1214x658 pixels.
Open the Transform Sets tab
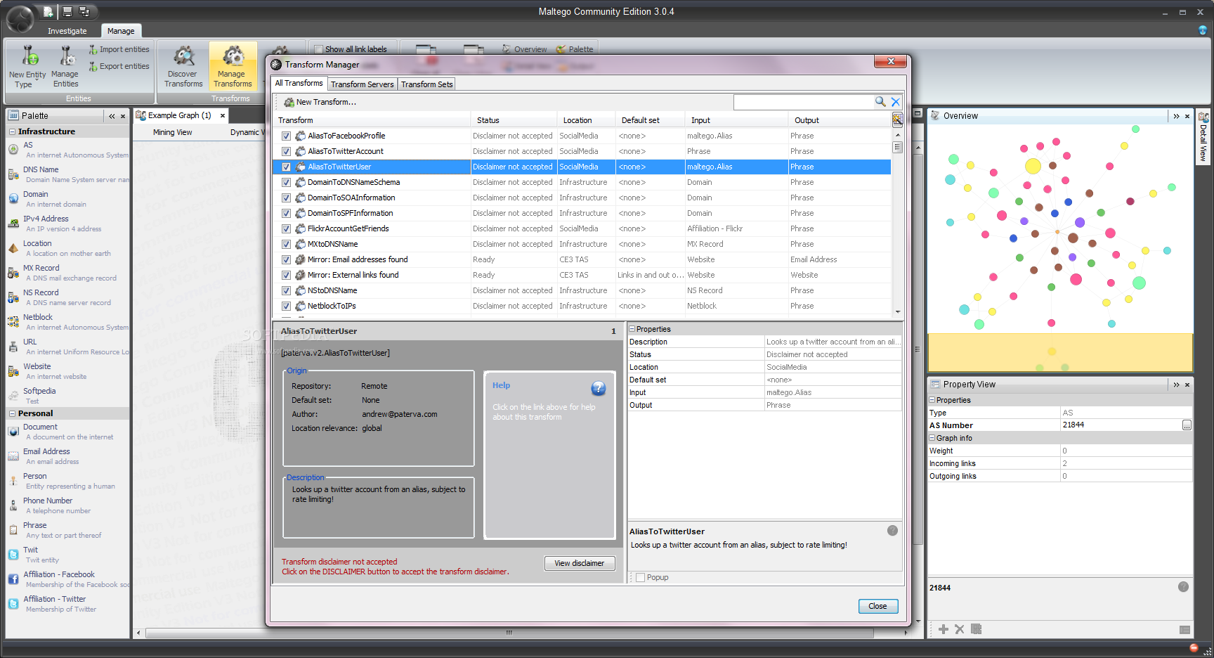pos(427,84)
